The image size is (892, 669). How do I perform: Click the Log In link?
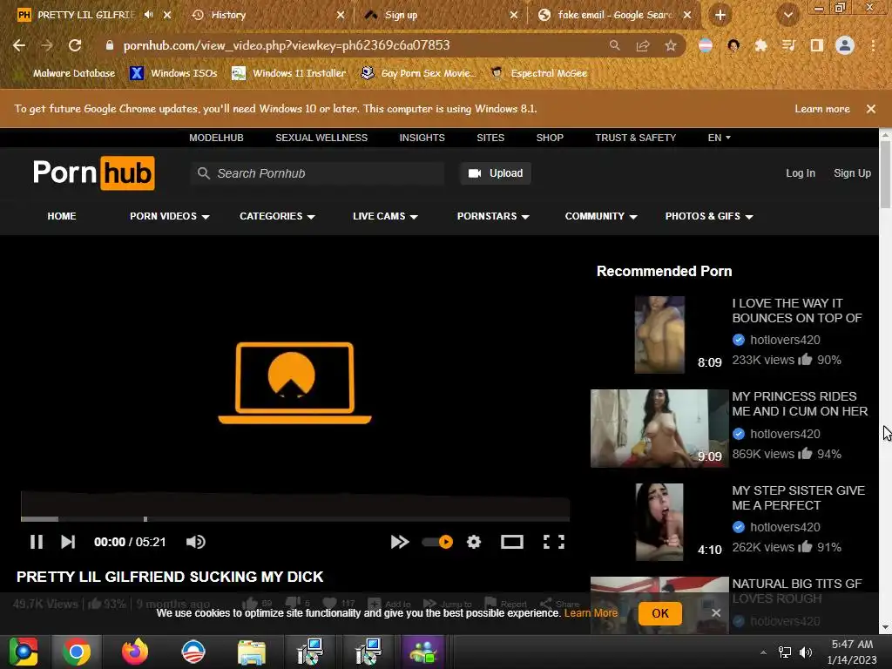point(801,173)
